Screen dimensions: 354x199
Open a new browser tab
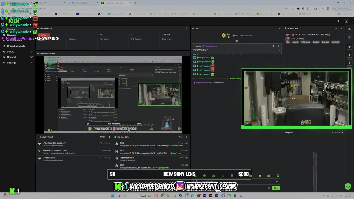click(x=135, y=3)
